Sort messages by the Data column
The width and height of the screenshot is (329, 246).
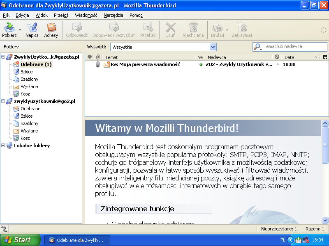pos(301,57)
